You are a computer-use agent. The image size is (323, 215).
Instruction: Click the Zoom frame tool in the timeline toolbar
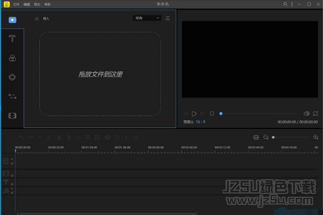click(97, 137)
